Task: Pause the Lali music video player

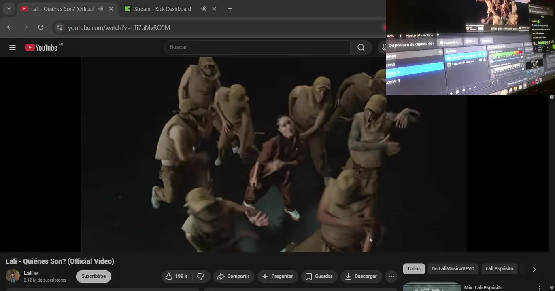Action: click(274, 154)
